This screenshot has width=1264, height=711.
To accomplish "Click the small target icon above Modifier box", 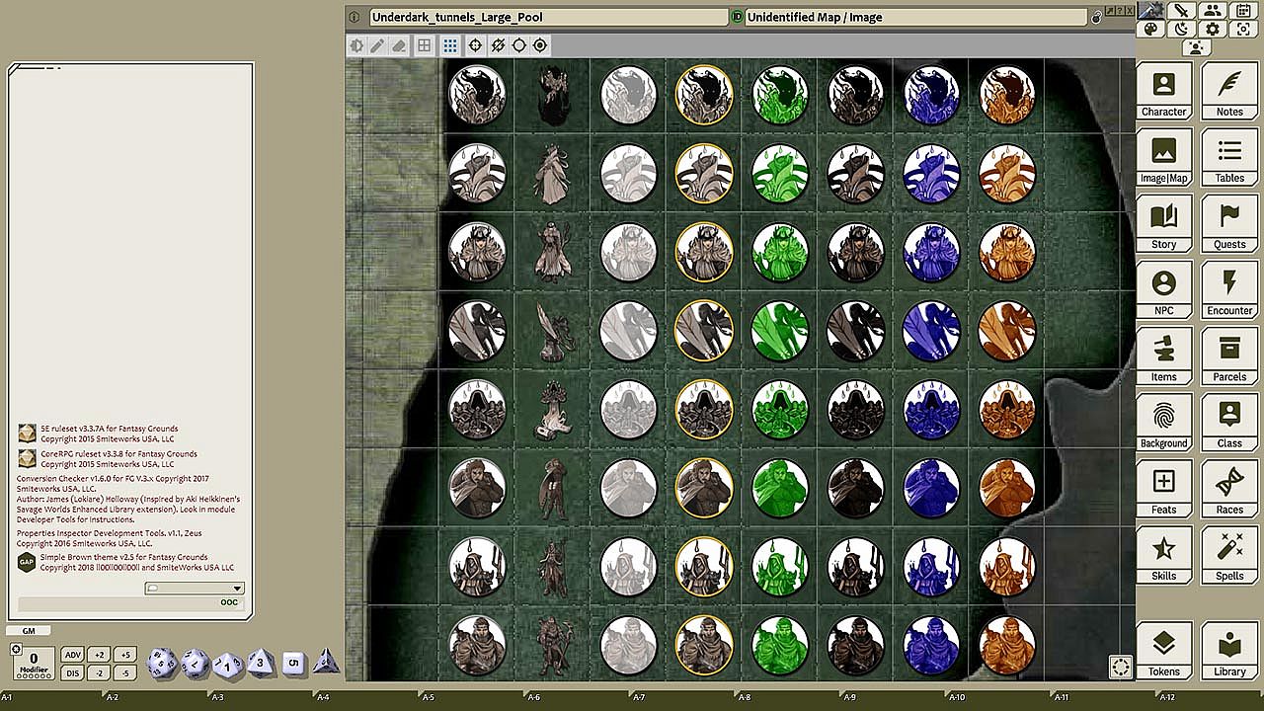I will coord(16,649).
